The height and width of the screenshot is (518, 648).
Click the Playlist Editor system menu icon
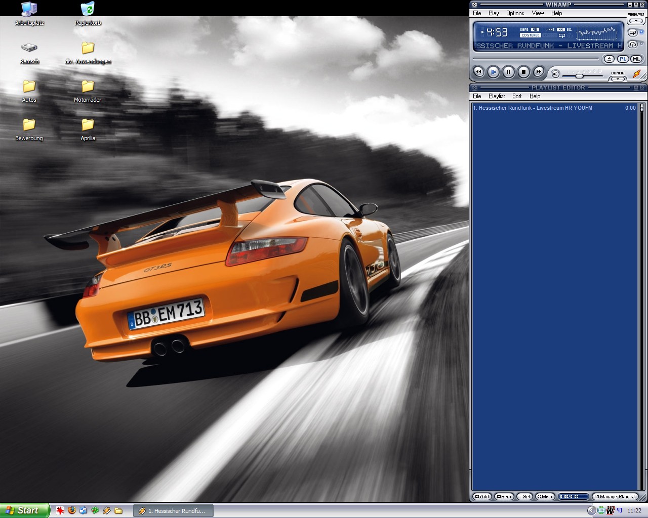pos(474,88)
